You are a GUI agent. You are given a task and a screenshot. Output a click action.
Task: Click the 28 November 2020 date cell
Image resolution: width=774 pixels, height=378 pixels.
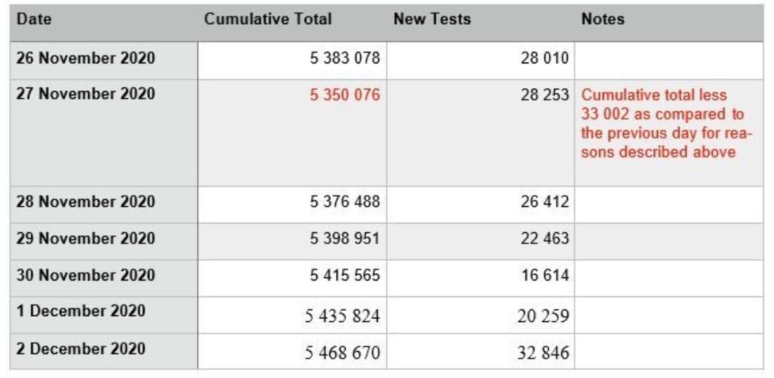coord(85,202)
